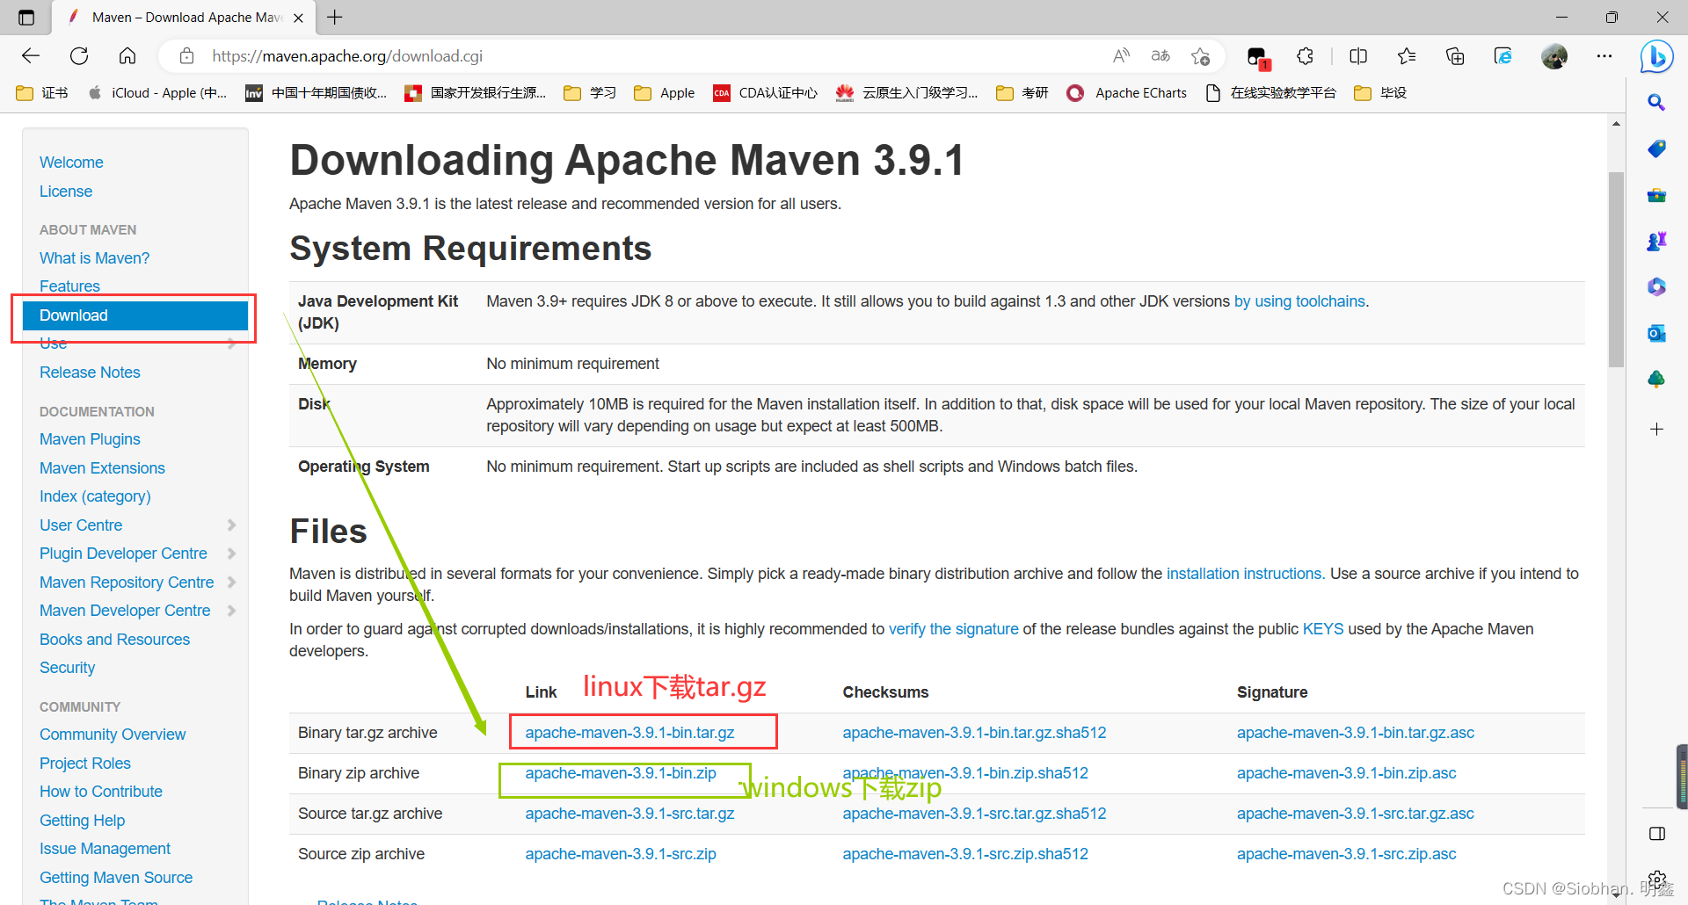Expand the Plugin Developer Centre arrow
Viewport: 1688px width, 905px height.
[231, 554]
